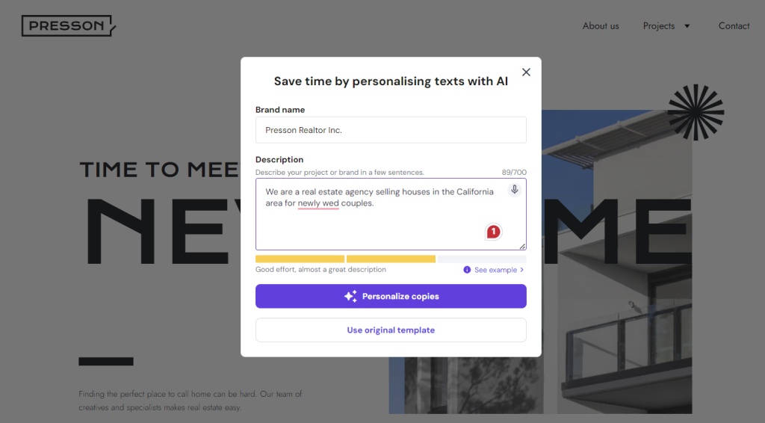This screenshot has width=765, height=423.
Task: Open the See example link
Action: click(495, 270)
